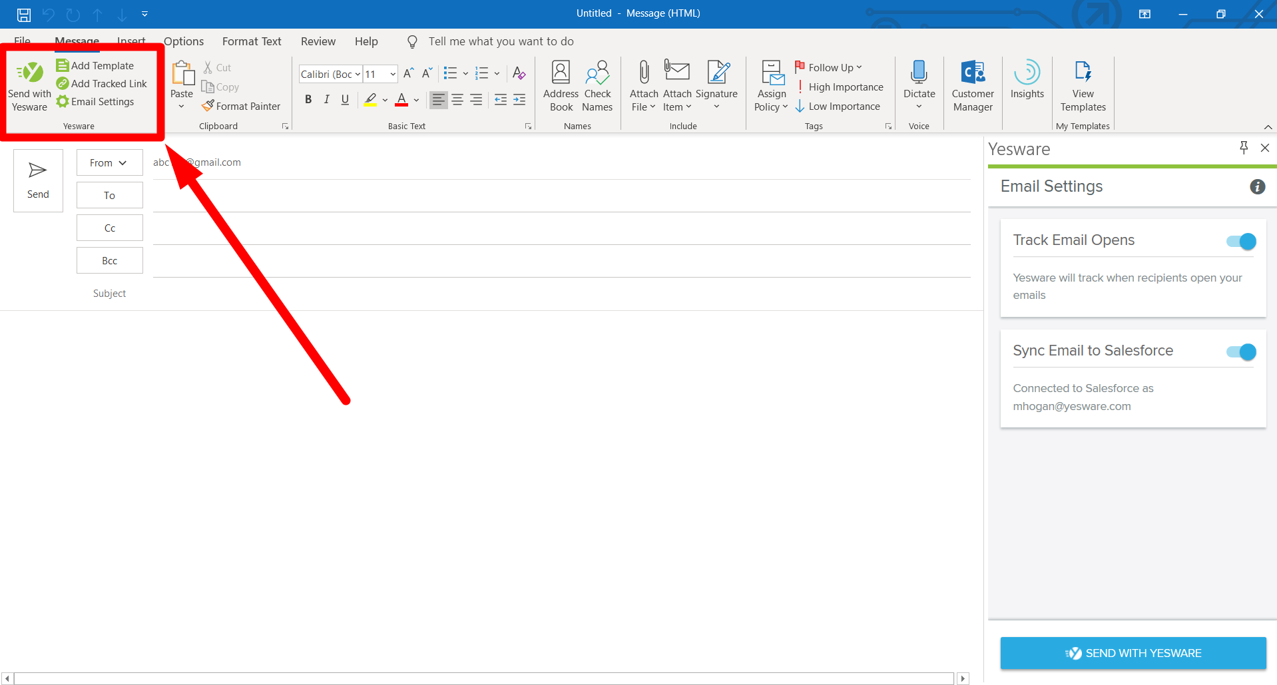The width and height of the screenshot is (1277, 685).
Task: Open the font name dropdown
Action: tap(358, 74)
